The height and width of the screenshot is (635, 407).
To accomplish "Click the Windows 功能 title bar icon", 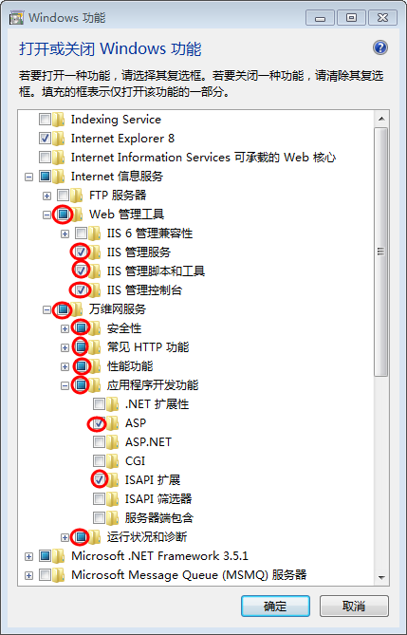I will [17, 18].
